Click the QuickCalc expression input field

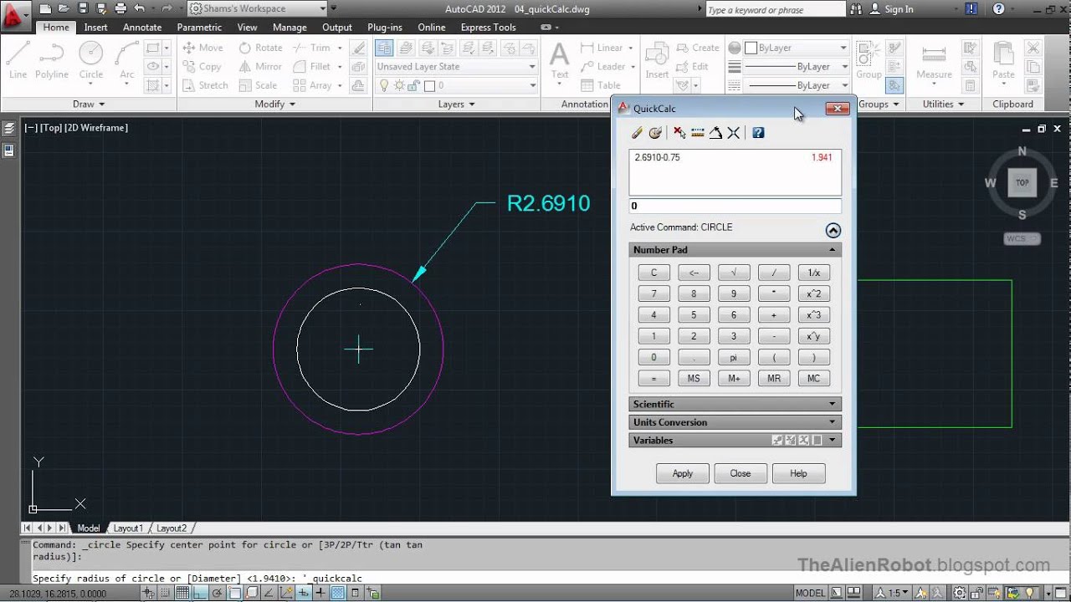pos(735,206)
